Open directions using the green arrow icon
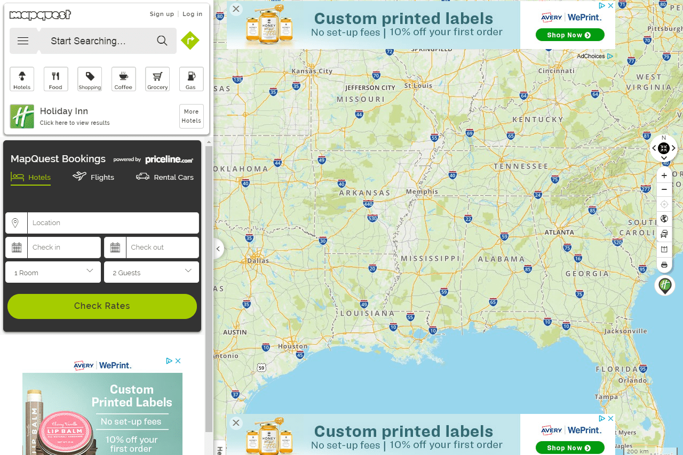The width and height of the screenshot is (683, 455). pyautogui.click(x=190, y=41)
